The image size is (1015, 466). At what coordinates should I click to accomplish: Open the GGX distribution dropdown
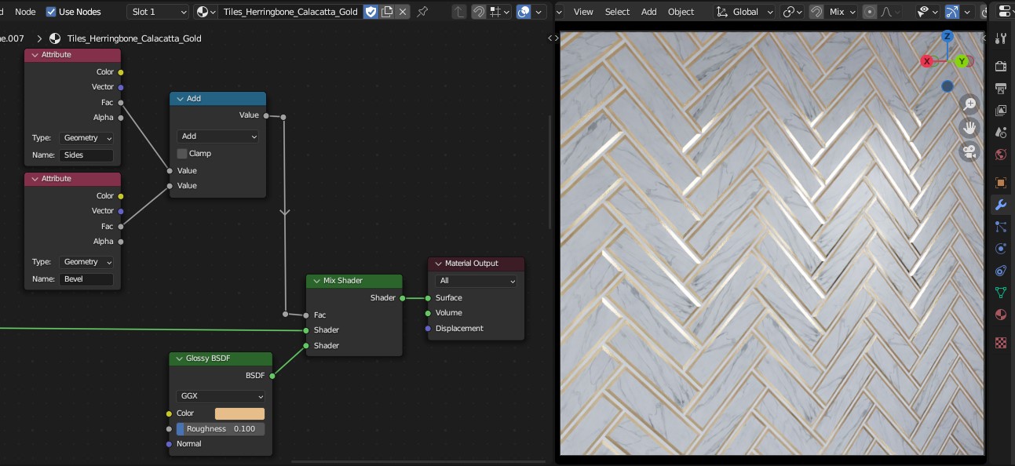221,396
